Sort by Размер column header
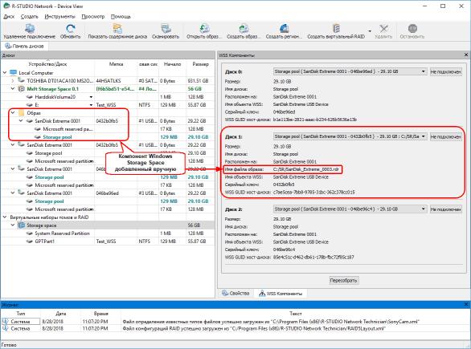Screen dimensions: 471x349 [200, 64]
